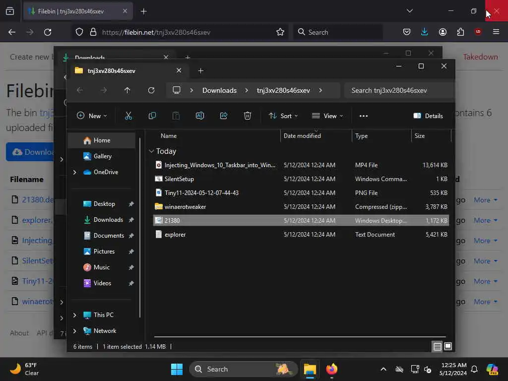This screenshot has width=508, height=381.
Task: Open Firefox extensions puzzle icon
Action: click(x=460, y=32)
